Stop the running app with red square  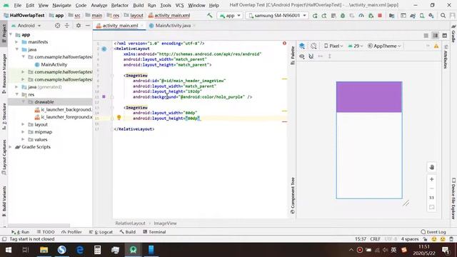pyautogui.click(x=380, y=16)
